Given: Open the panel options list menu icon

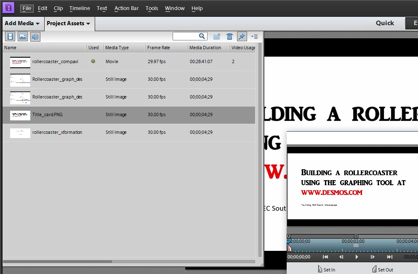Looking at the screenshot, I should coord(255,37).
